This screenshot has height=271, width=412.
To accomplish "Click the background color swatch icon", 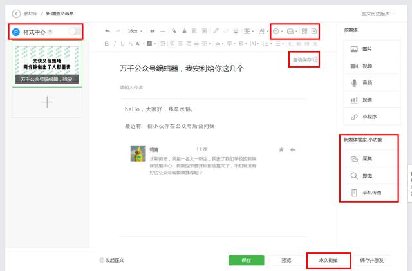I will [x=149, y=44].
